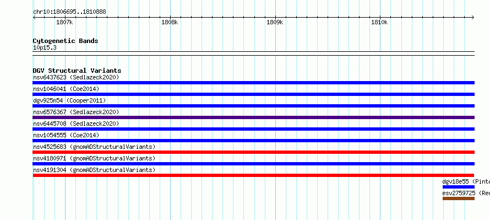Image resolution: width=490 pixels, height=220 pixels.
Task: Open the nsv1046041 (Coe2014) variant label
Action: [x=66, y=89]
